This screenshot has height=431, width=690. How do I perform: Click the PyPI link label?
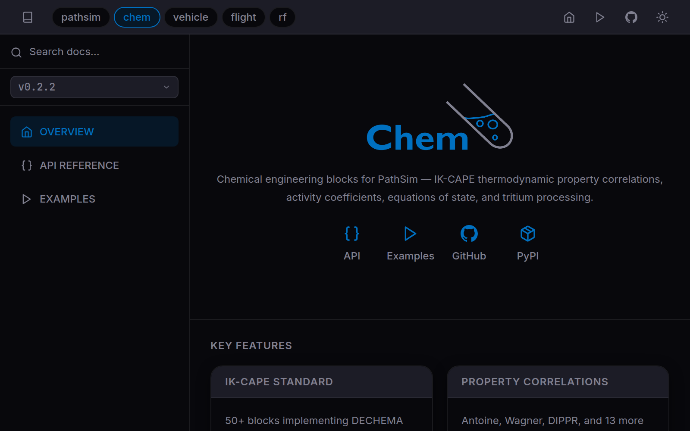coord(527,256)
